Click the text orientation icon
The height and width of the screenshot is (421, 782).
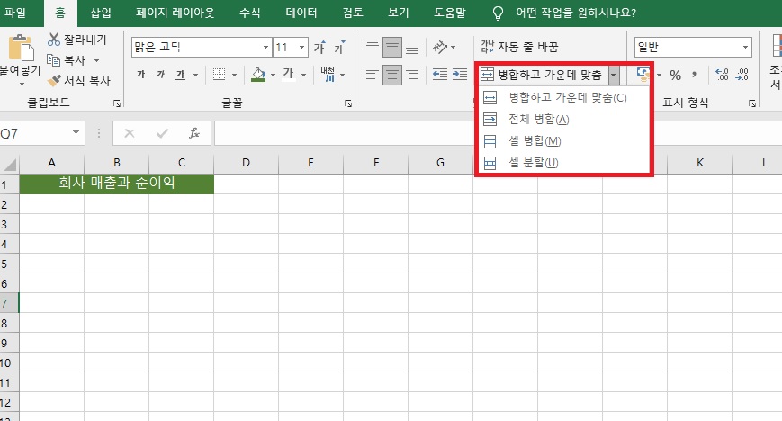pyautogui.click(x=440, y=48)
